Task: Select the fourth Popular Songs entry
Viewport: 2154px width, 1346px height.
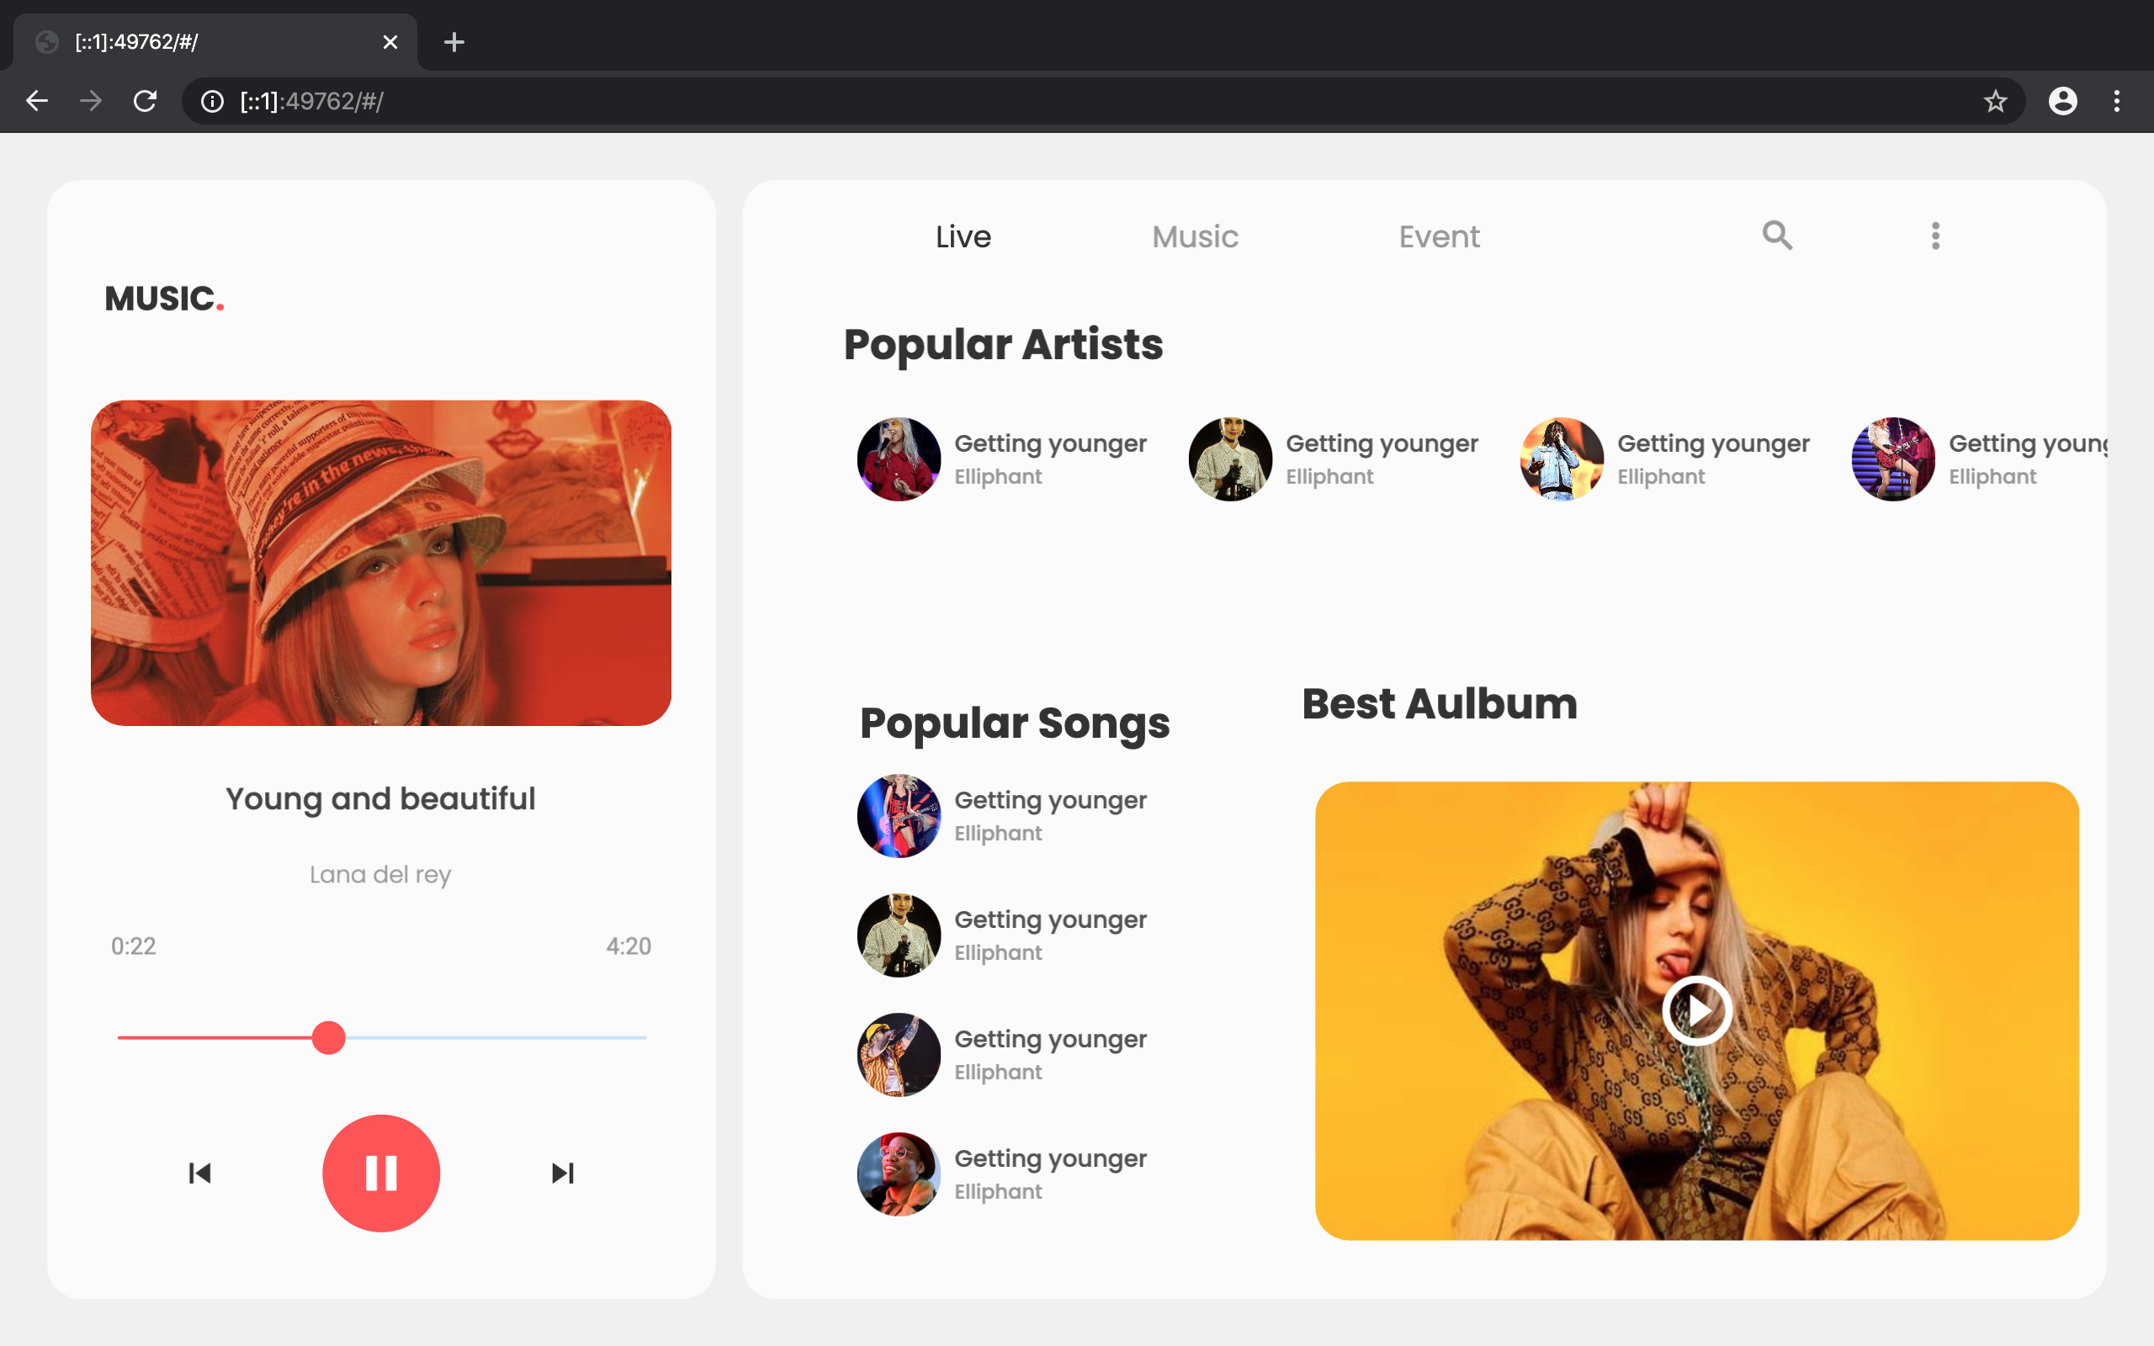Action: pos(1001,1174)
